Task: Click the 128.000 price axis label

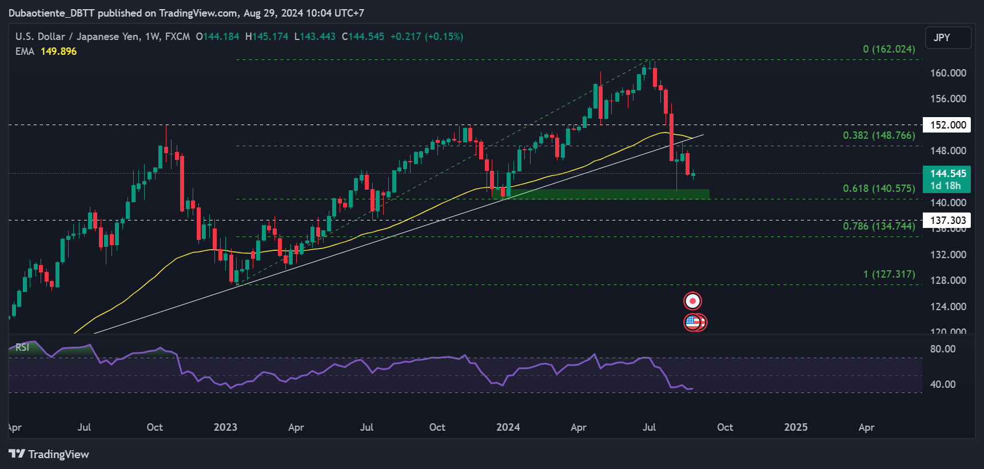Action: pos(948,280)
